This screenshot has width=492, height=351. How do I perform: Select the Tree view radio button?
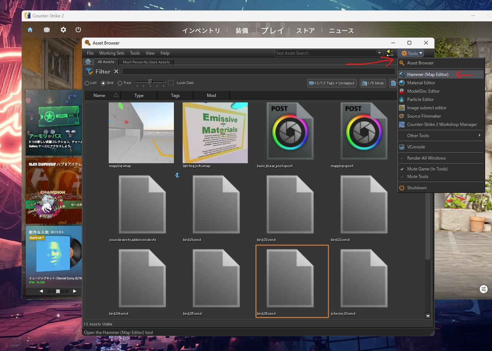pyautogui.click(x=120, y=83)
